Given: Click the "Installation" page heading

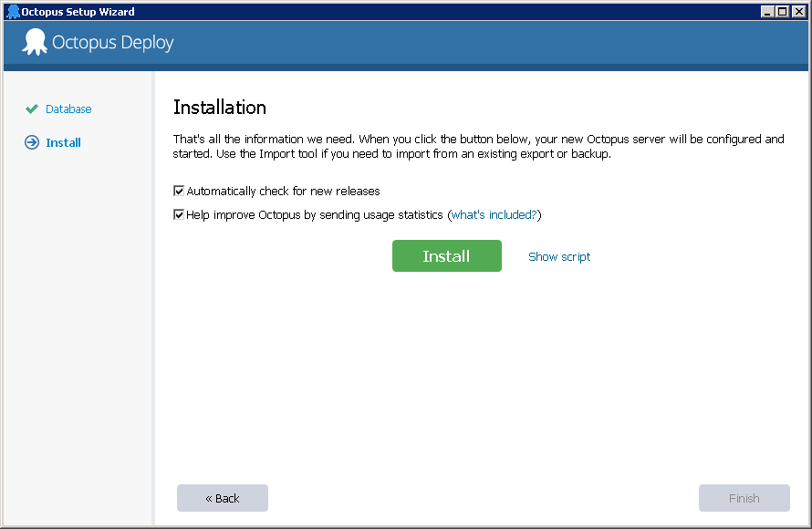Looking at the screenshot, I should point(220,108).
